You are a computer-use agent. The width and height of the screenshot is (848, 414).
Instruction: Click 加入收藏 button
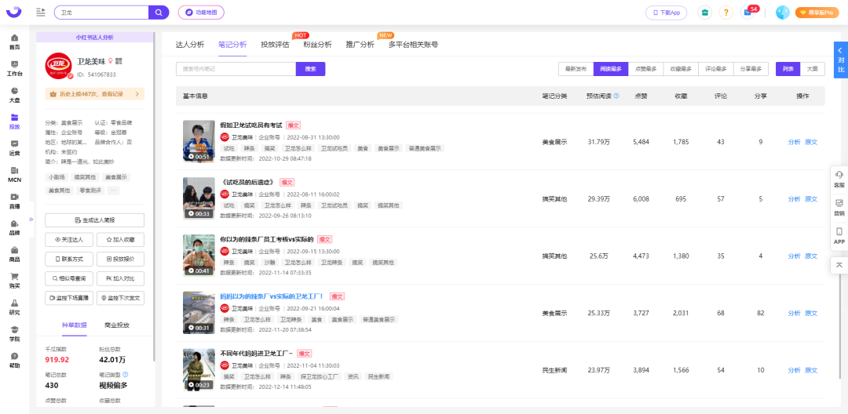[x=121, y=240]
